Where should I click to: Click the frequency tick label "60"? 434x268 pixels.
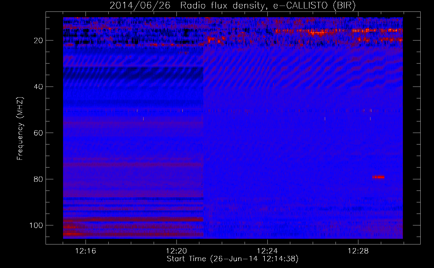38,133
